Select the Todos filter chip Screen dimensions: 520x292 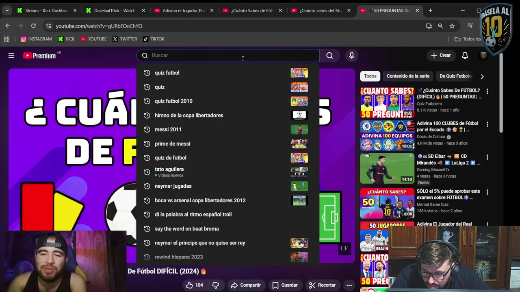(370, 76)
